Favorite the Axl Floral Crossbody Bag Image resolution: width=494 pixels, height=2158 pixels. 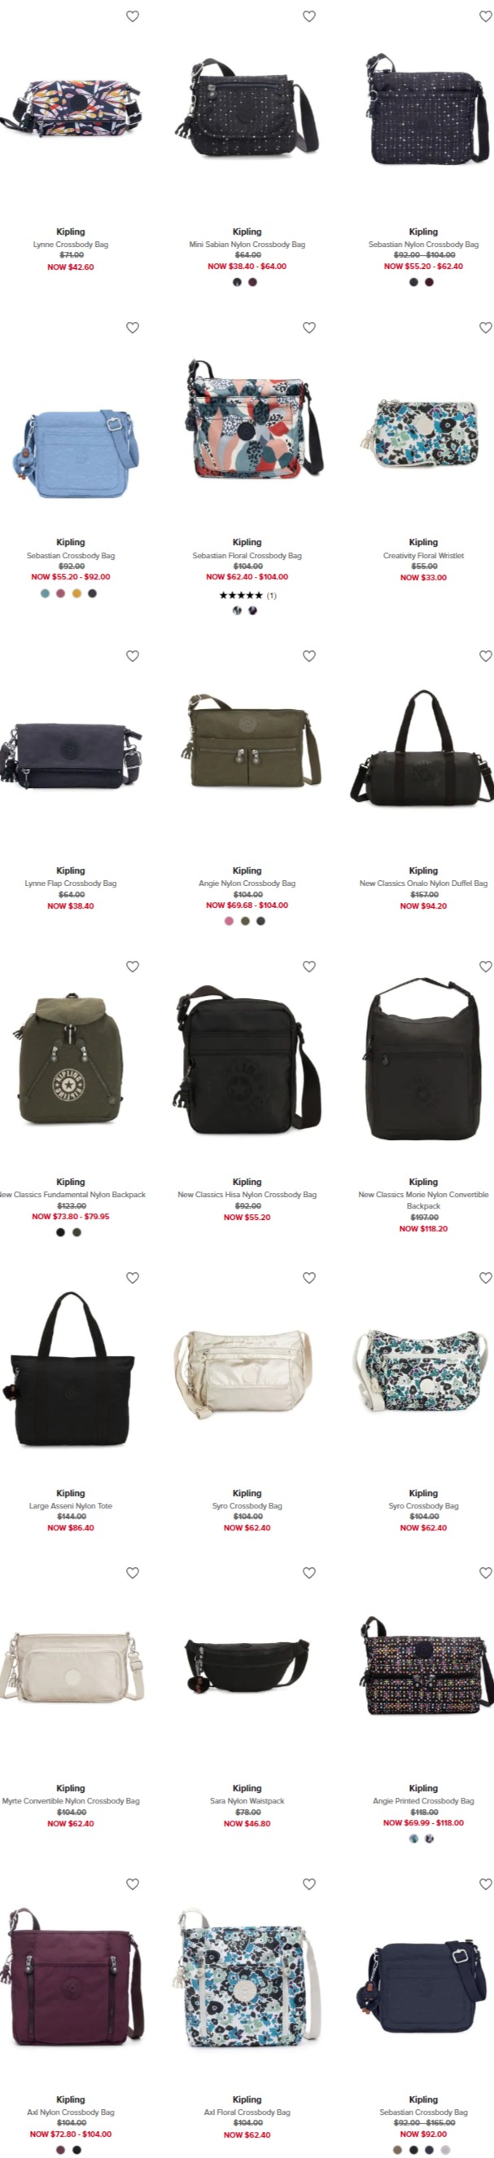click(309, 1884)
